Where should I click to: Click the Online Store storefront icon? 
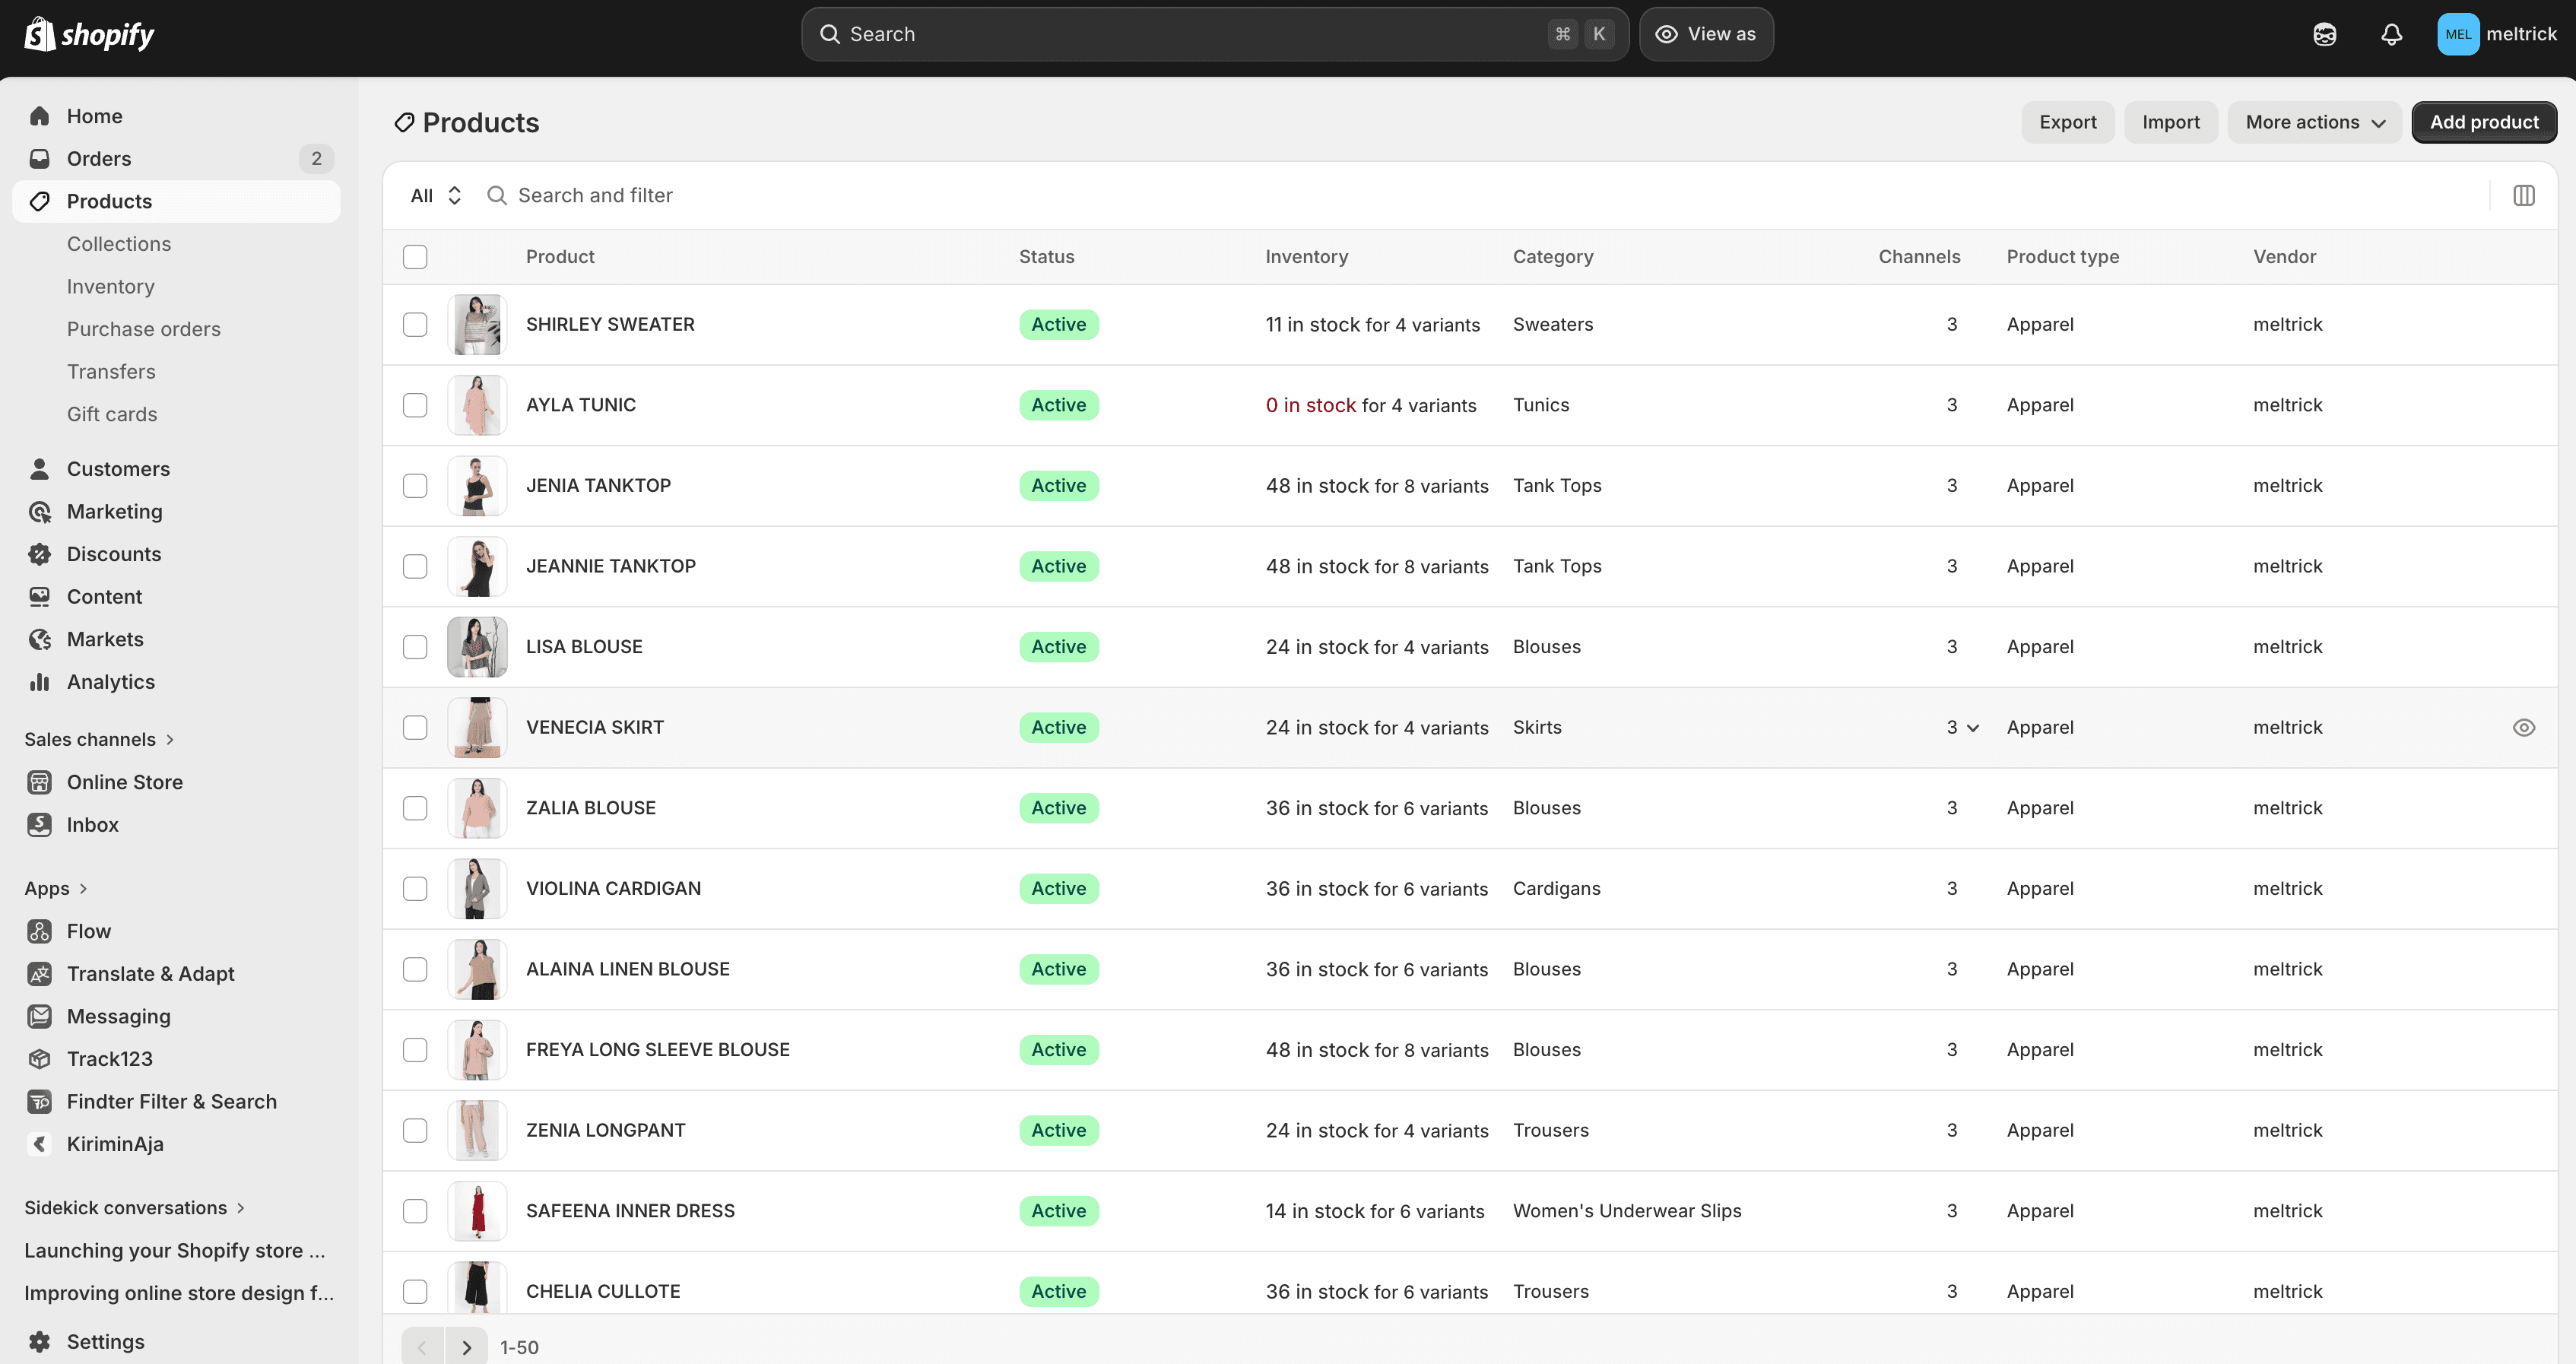click(40, 782)
